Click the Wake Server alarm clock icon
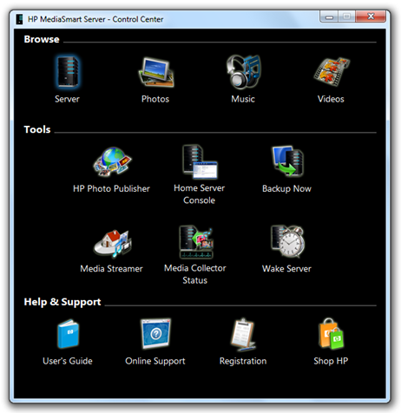Screen dimensions: 401x413 click(288, 241)
